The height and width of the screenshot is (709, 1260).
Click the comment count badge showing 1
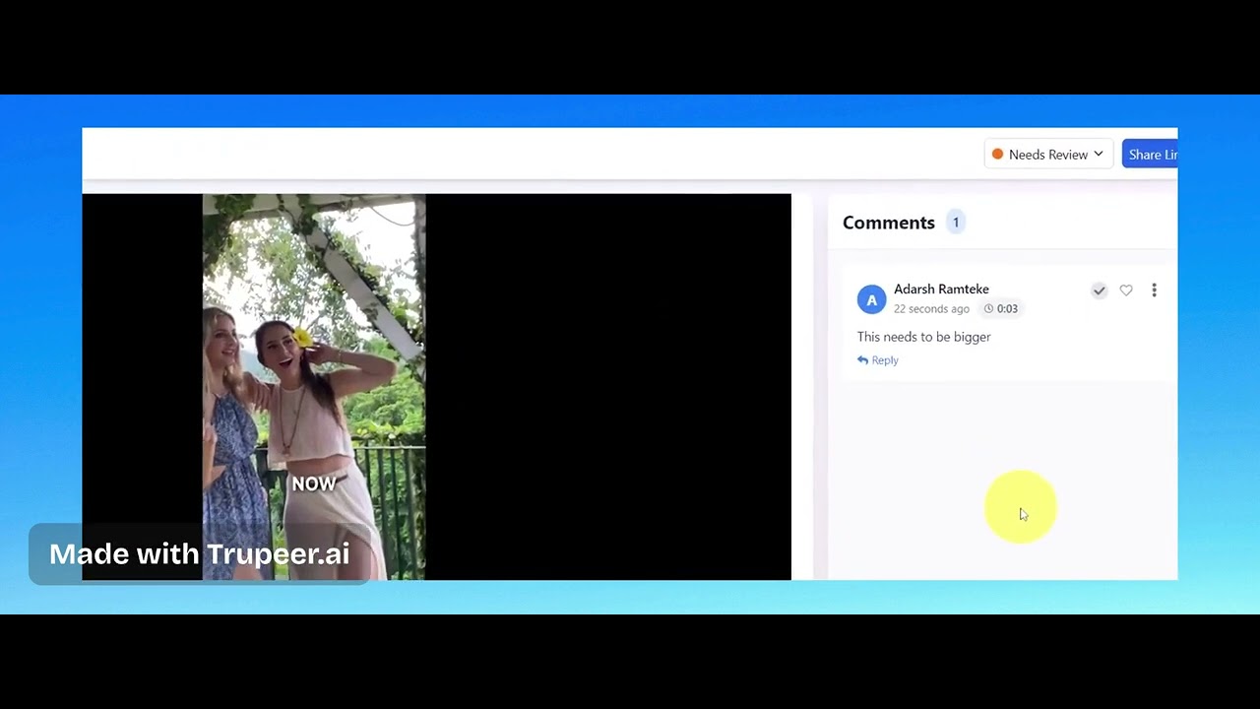956,223
